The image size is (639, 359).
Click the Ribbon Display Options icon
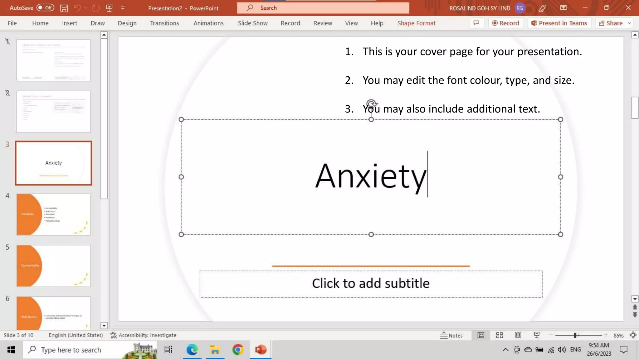point(563,8)
